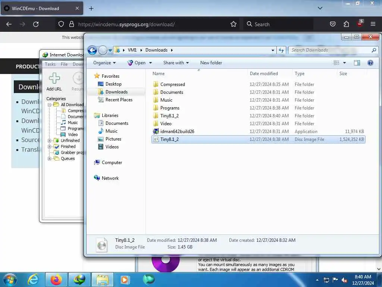The image size is (382, 287).
Task: Expand Queues category in IDM tree
Action: [x=50, y=158]
